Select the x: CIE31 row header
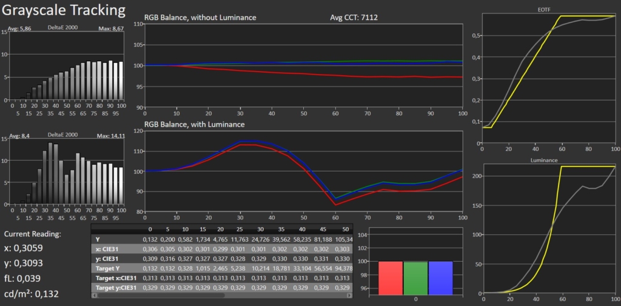The height and width of the screenshot is (306, 621). (x=110, y=248)
